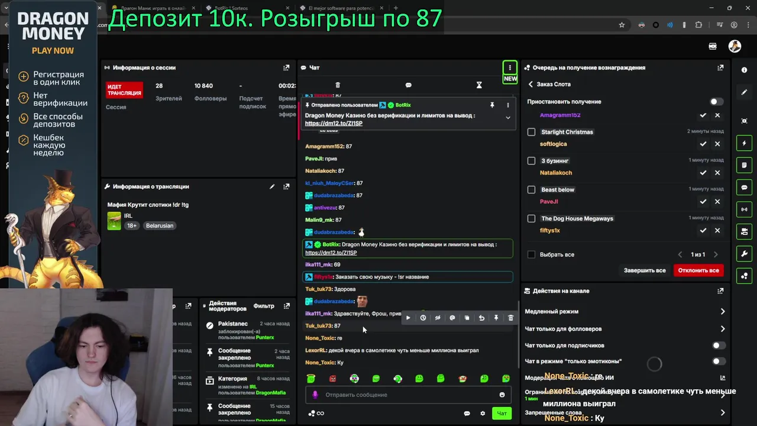Screen dimensions: 757x426
Task: Click the chat scrollbar
Action: 519,334
